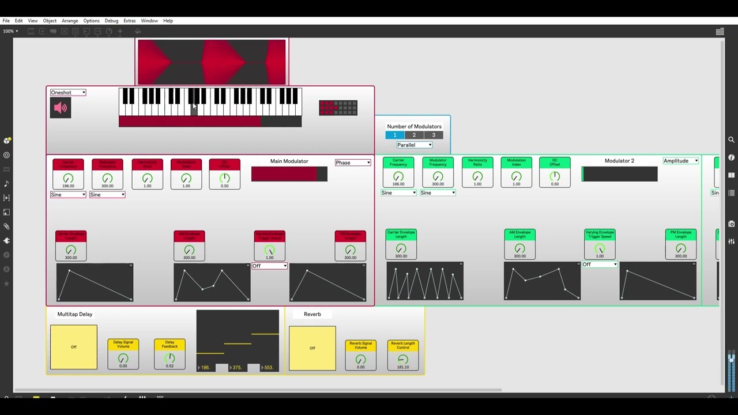Screen dimensions: 738x415
Task: Click the comment bubble icon in top toolbar
Action: [53, 31]
